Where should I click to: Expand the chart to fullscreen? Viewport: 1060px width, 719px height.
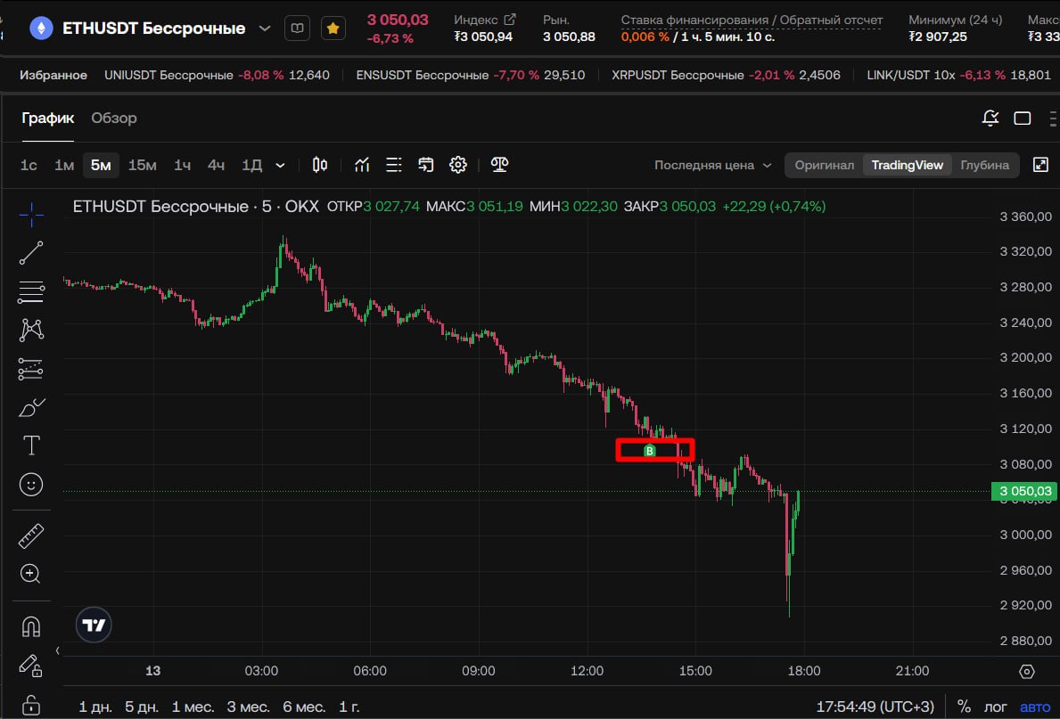(x=1041, y=165)
